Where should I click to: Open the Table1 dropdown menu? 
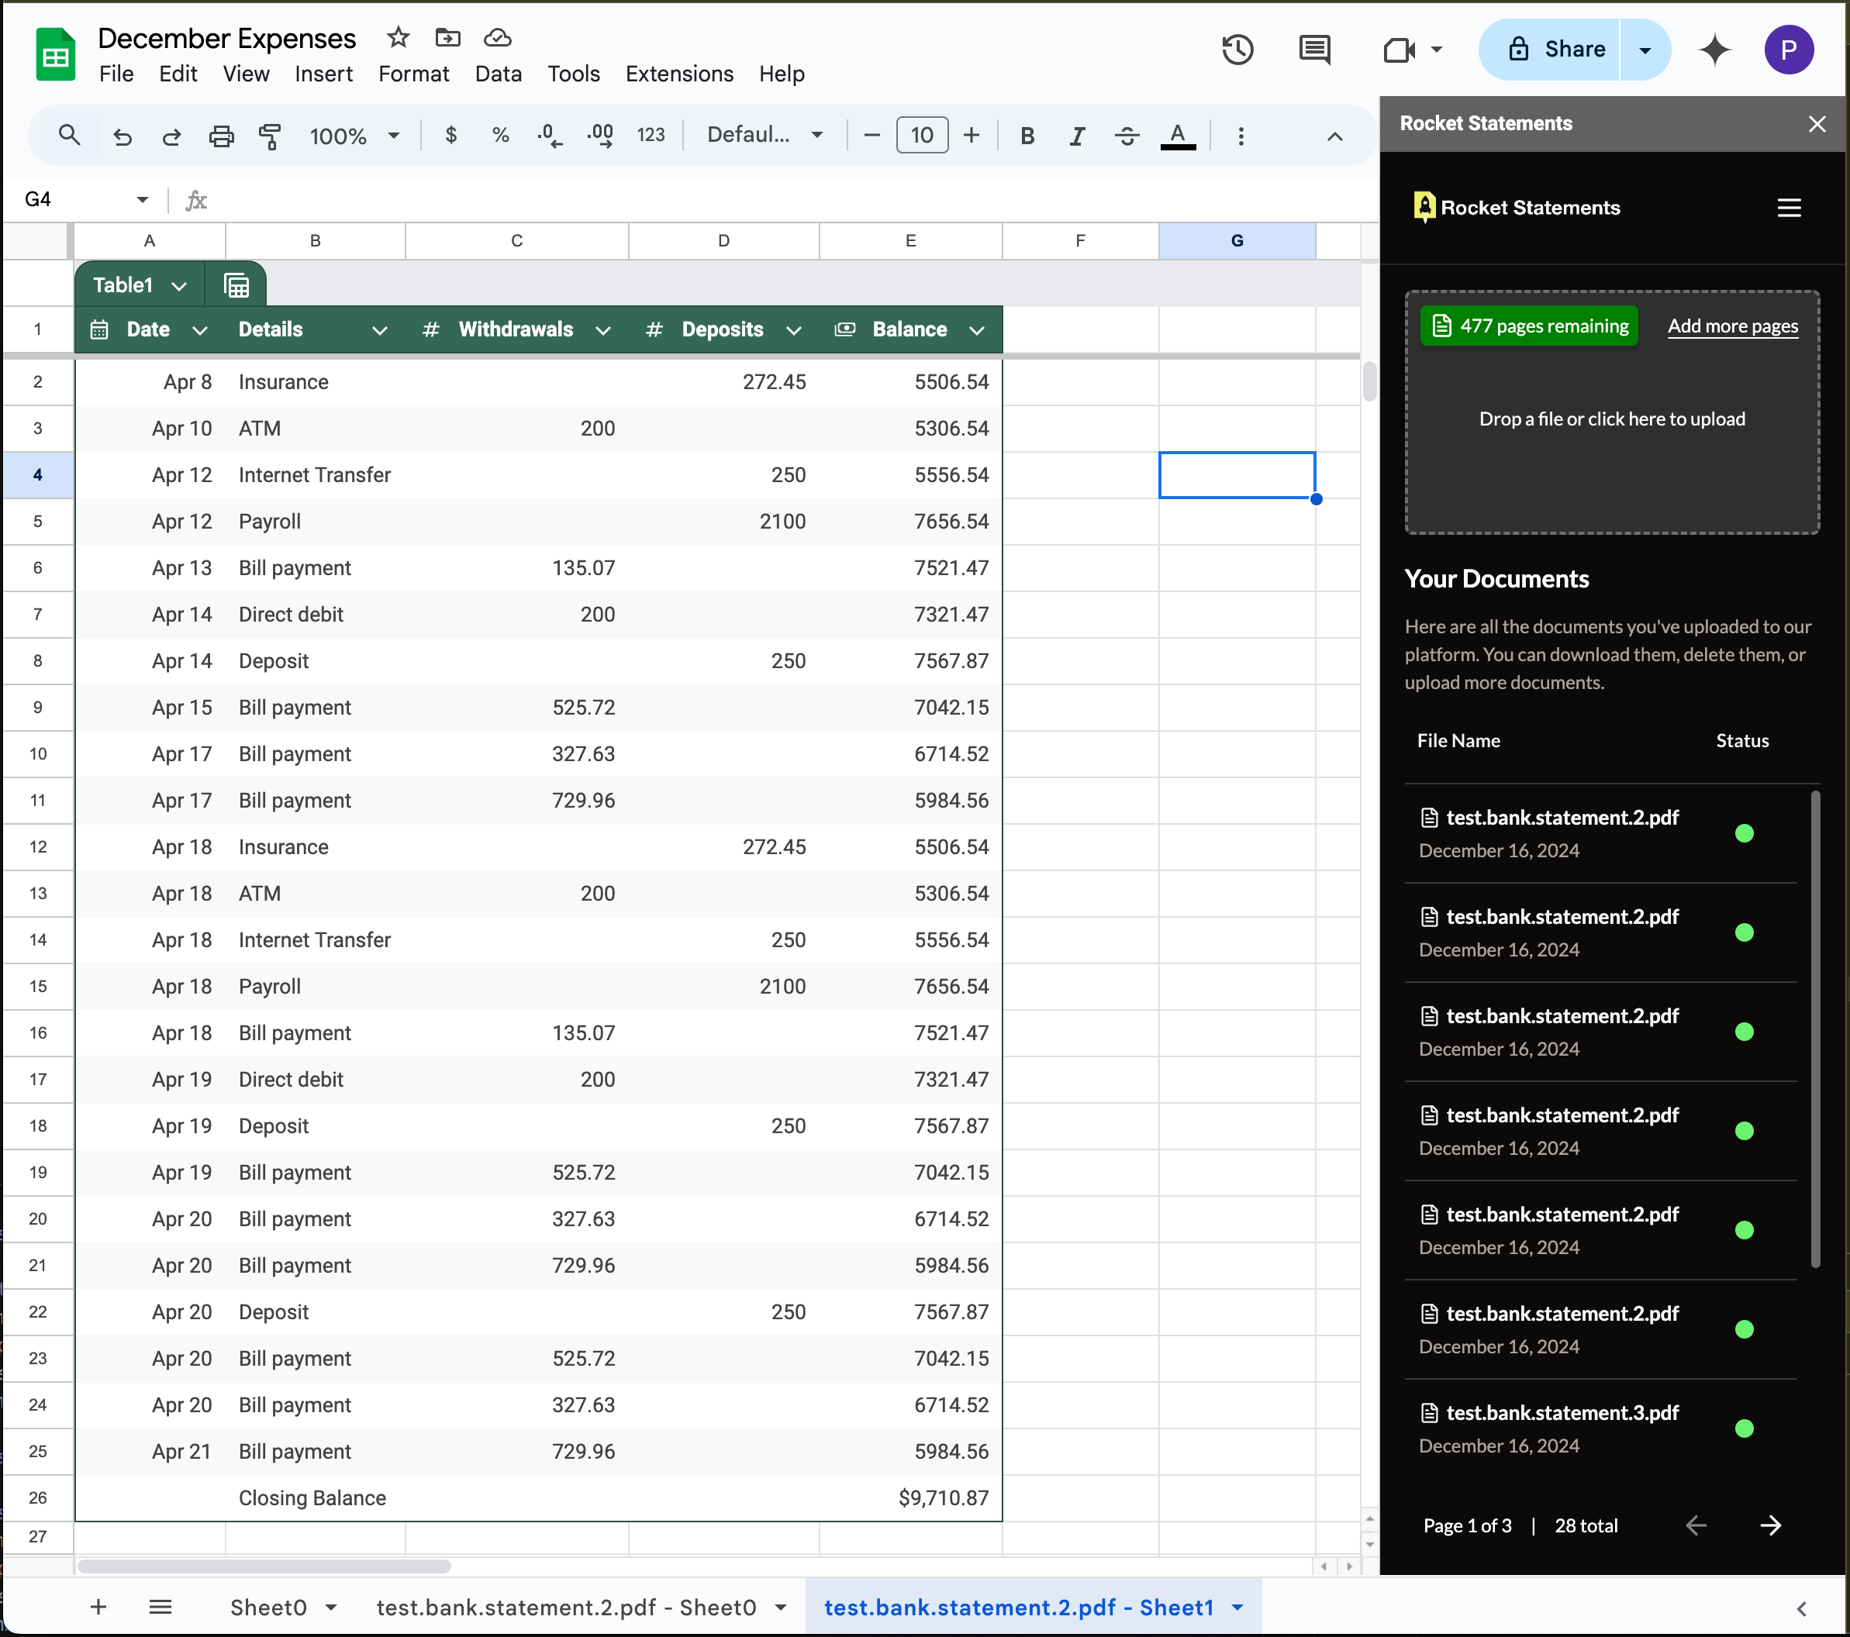point(180,284)
